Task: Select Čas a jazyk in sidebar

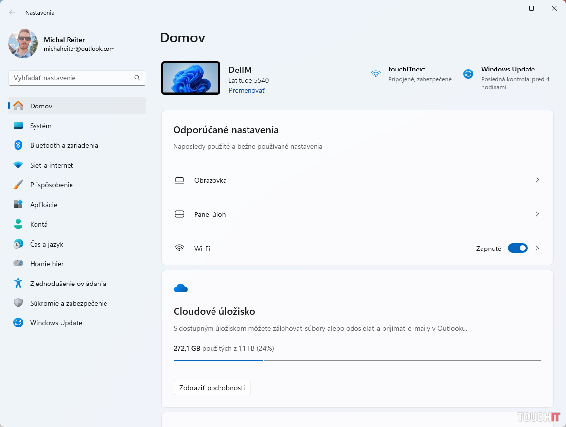Action: point(46,244)
